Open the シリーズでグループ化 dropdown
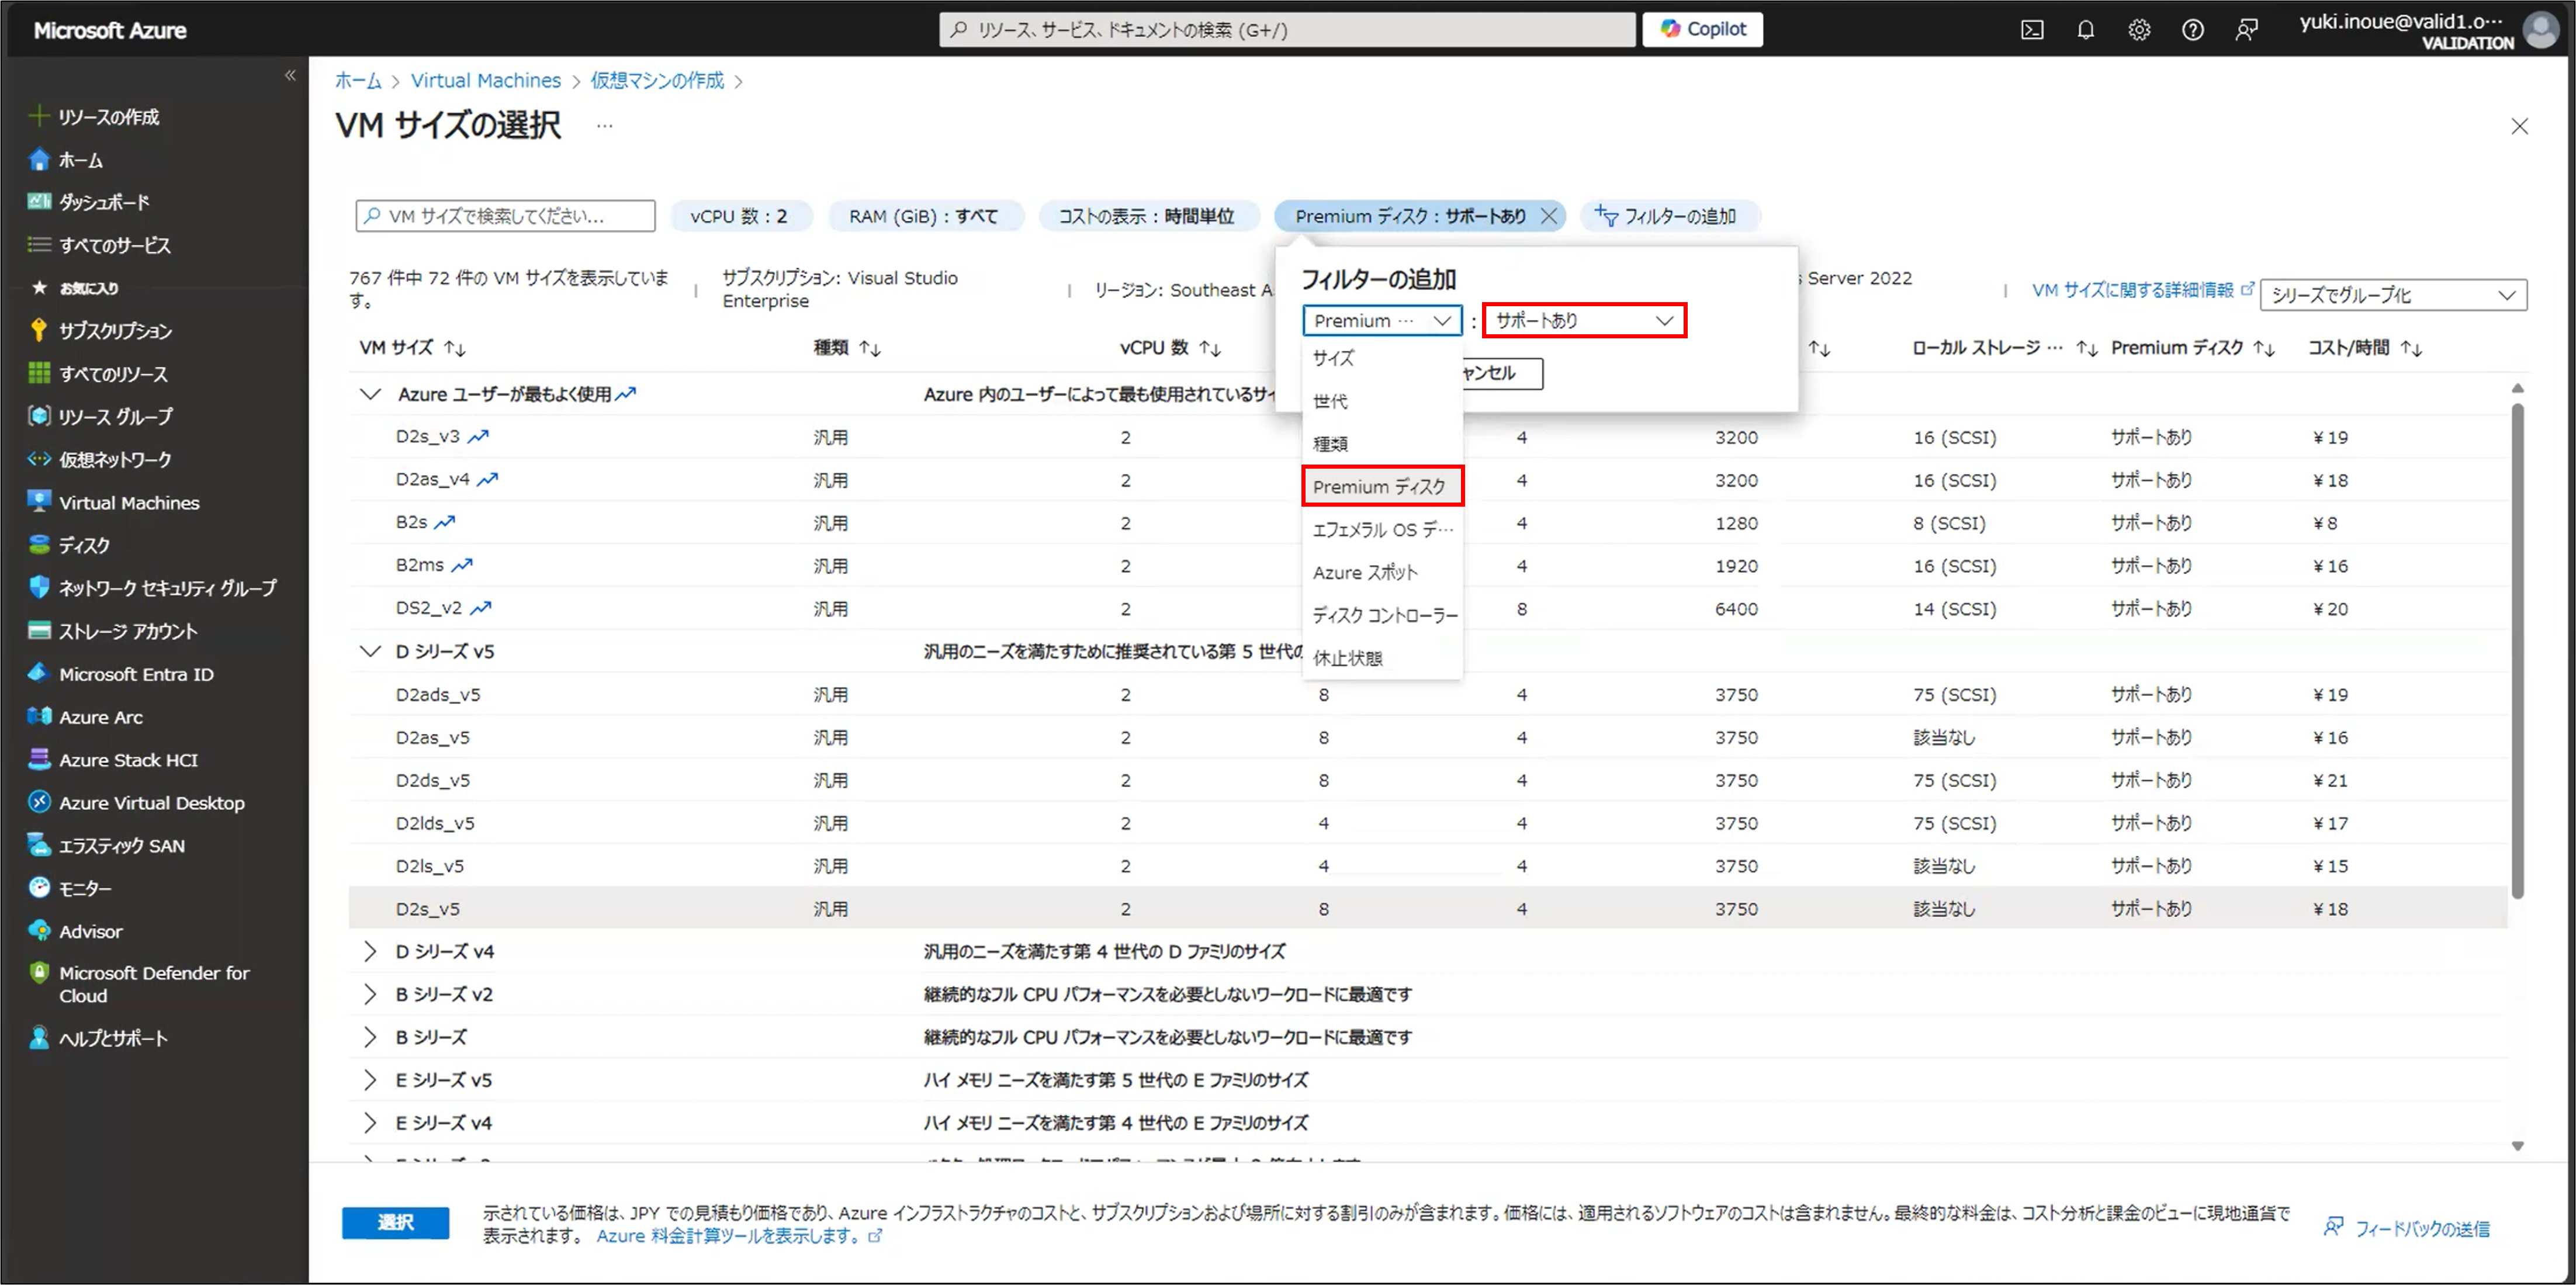2576x1285 pixels. click(2393, 294)
